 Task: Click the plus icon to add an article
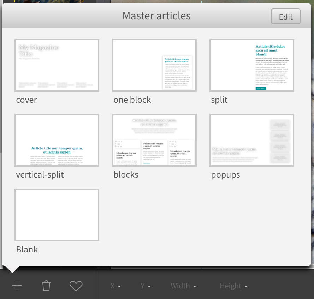[x=17, y=286]
